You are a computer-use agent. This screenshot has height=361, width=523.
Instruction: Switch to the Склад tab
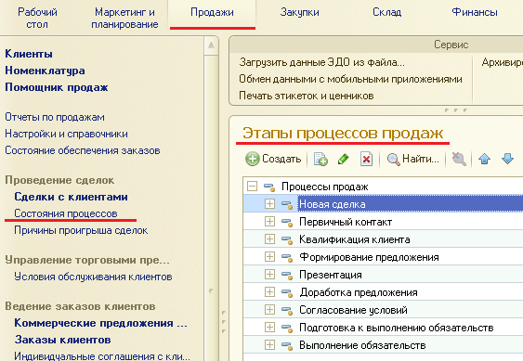tap(387, 12)
